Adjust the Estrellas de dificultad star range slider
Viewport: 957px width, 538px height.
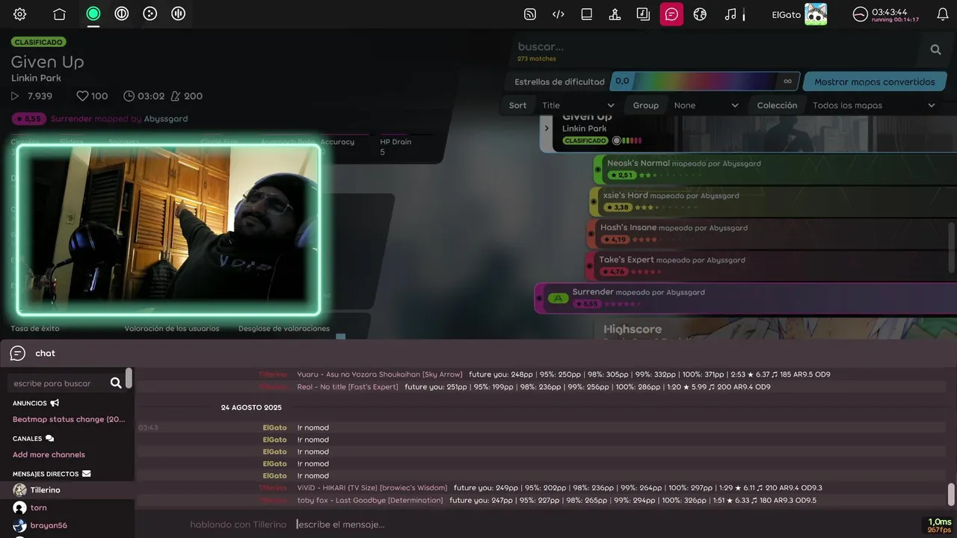tap(704, 81)
